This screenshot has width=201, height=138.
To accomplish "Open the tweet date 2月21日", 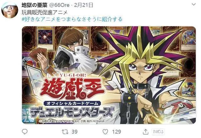I will click(x=84, y=5).
